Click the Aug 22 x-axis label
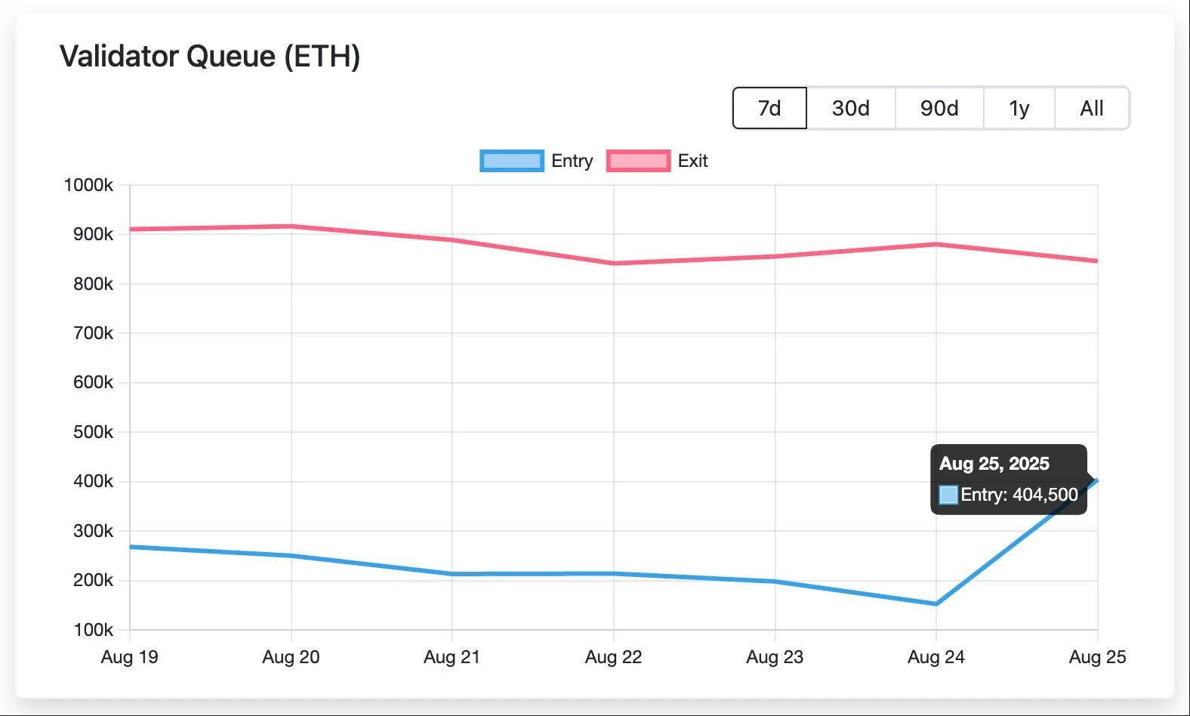 (613, 657)
